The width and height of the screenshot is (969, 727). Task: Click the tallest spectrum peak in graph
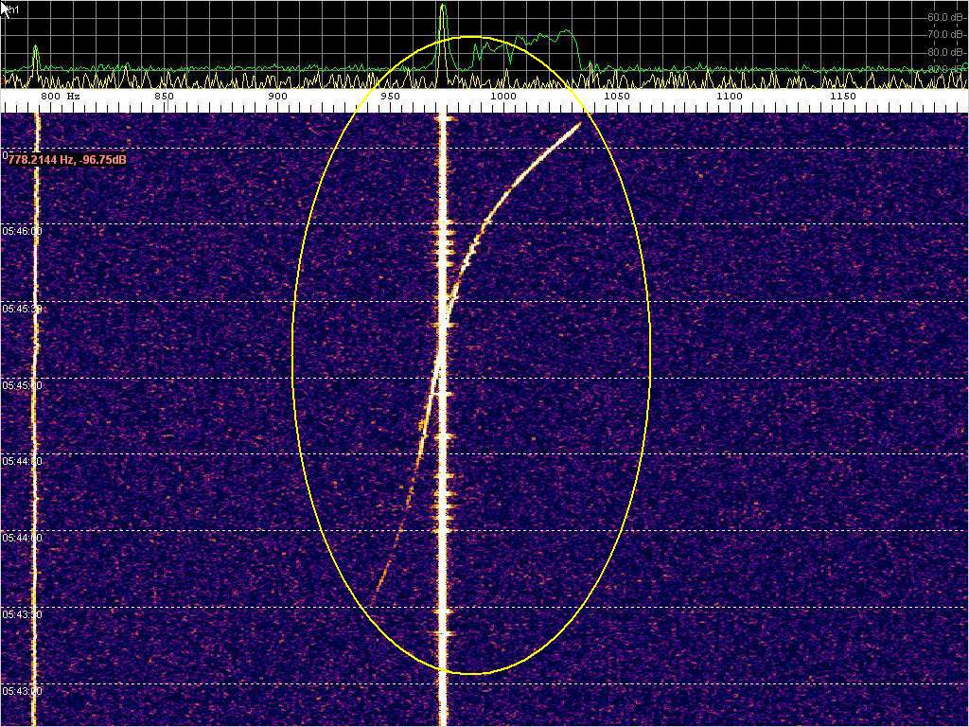[443, 9]
